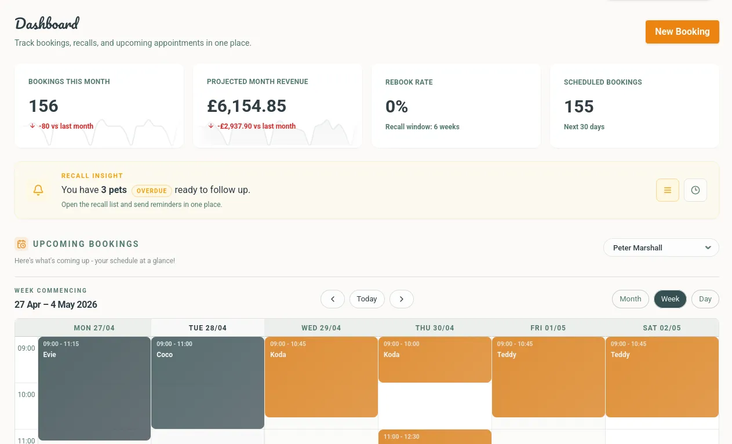Click the 09:00 time slot label

[26, 348]
